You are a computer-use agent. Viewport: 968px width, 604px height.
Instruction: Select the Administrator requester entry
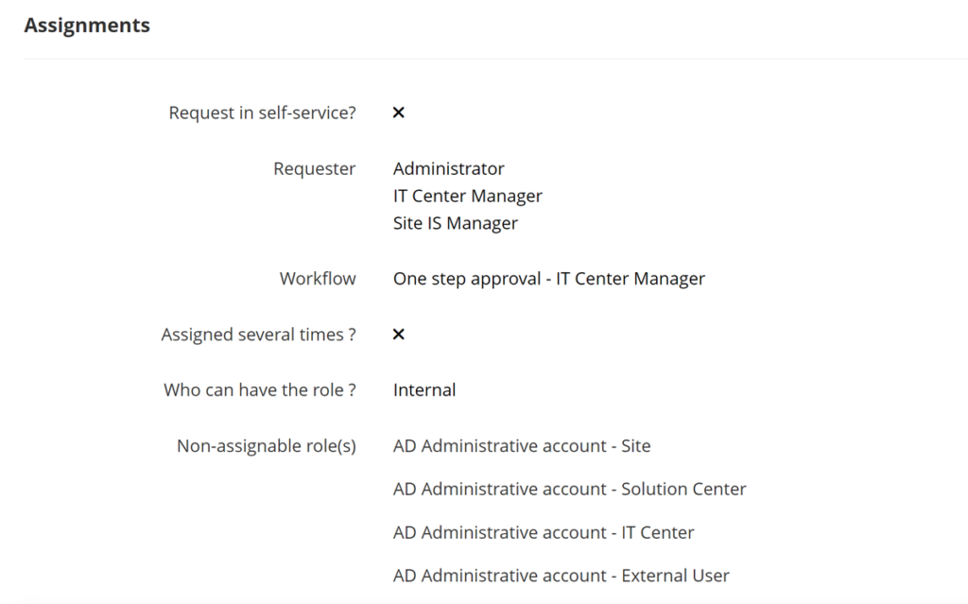pyautogui.click(x=448, y=168)
